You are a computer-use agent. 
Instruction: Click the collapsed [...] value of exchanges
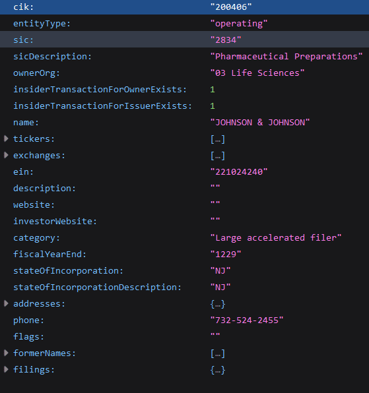tap(218, 156)
